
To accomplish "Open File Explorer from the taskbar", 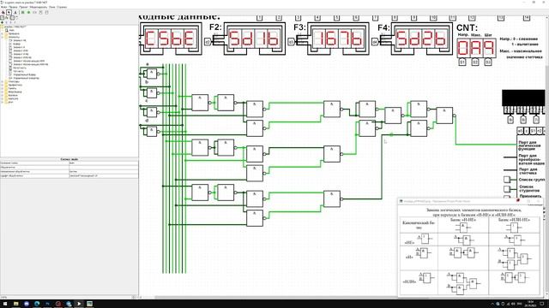I will [x=15, y=304].
